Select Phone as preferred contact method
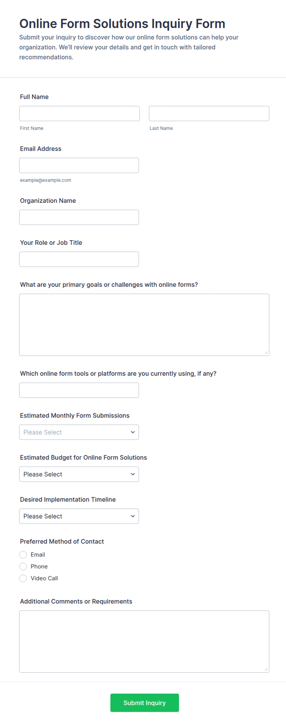The image size is (286, 727). (x=23, y=566)
